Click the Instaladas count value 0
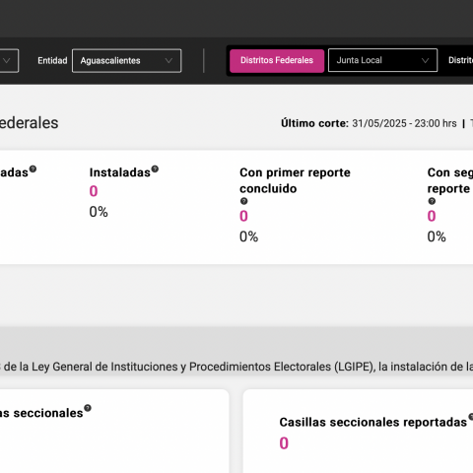This screenshot has height=473, width=473. (x=94, y=191)
